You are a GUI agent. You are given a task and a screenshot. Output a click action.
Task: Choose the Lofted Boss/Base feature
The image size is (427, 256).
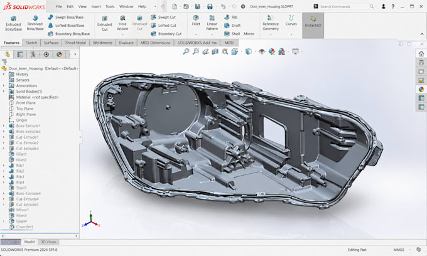coord(66,26)
